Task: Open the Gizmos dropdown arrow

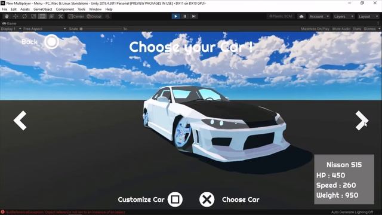Action: (x=379, y=29)
